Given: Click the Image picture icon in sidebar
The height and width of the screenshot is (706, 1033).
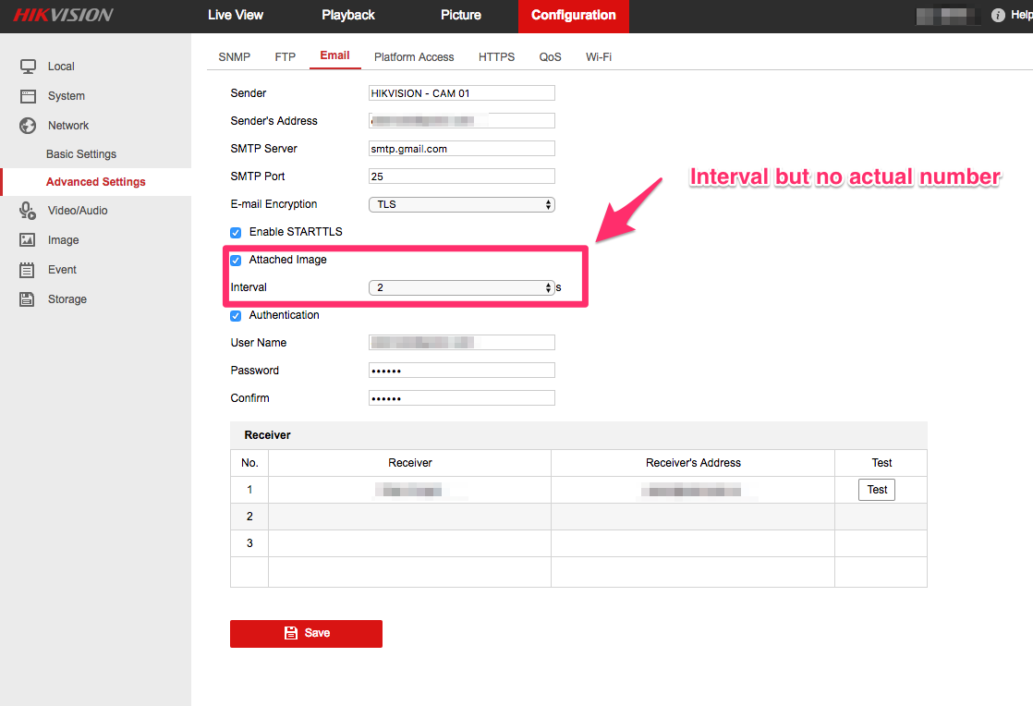Looking at the screenshot, I should [28, 240].
